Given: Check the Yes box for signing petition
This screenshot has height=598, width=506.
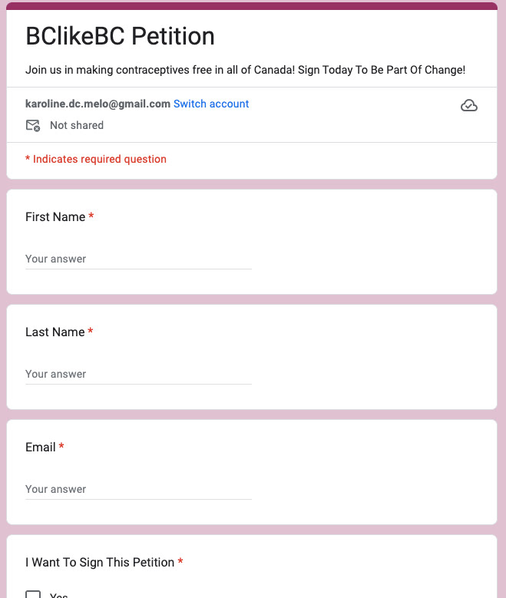Looking at the screenshot, I should tap(33, 595).
